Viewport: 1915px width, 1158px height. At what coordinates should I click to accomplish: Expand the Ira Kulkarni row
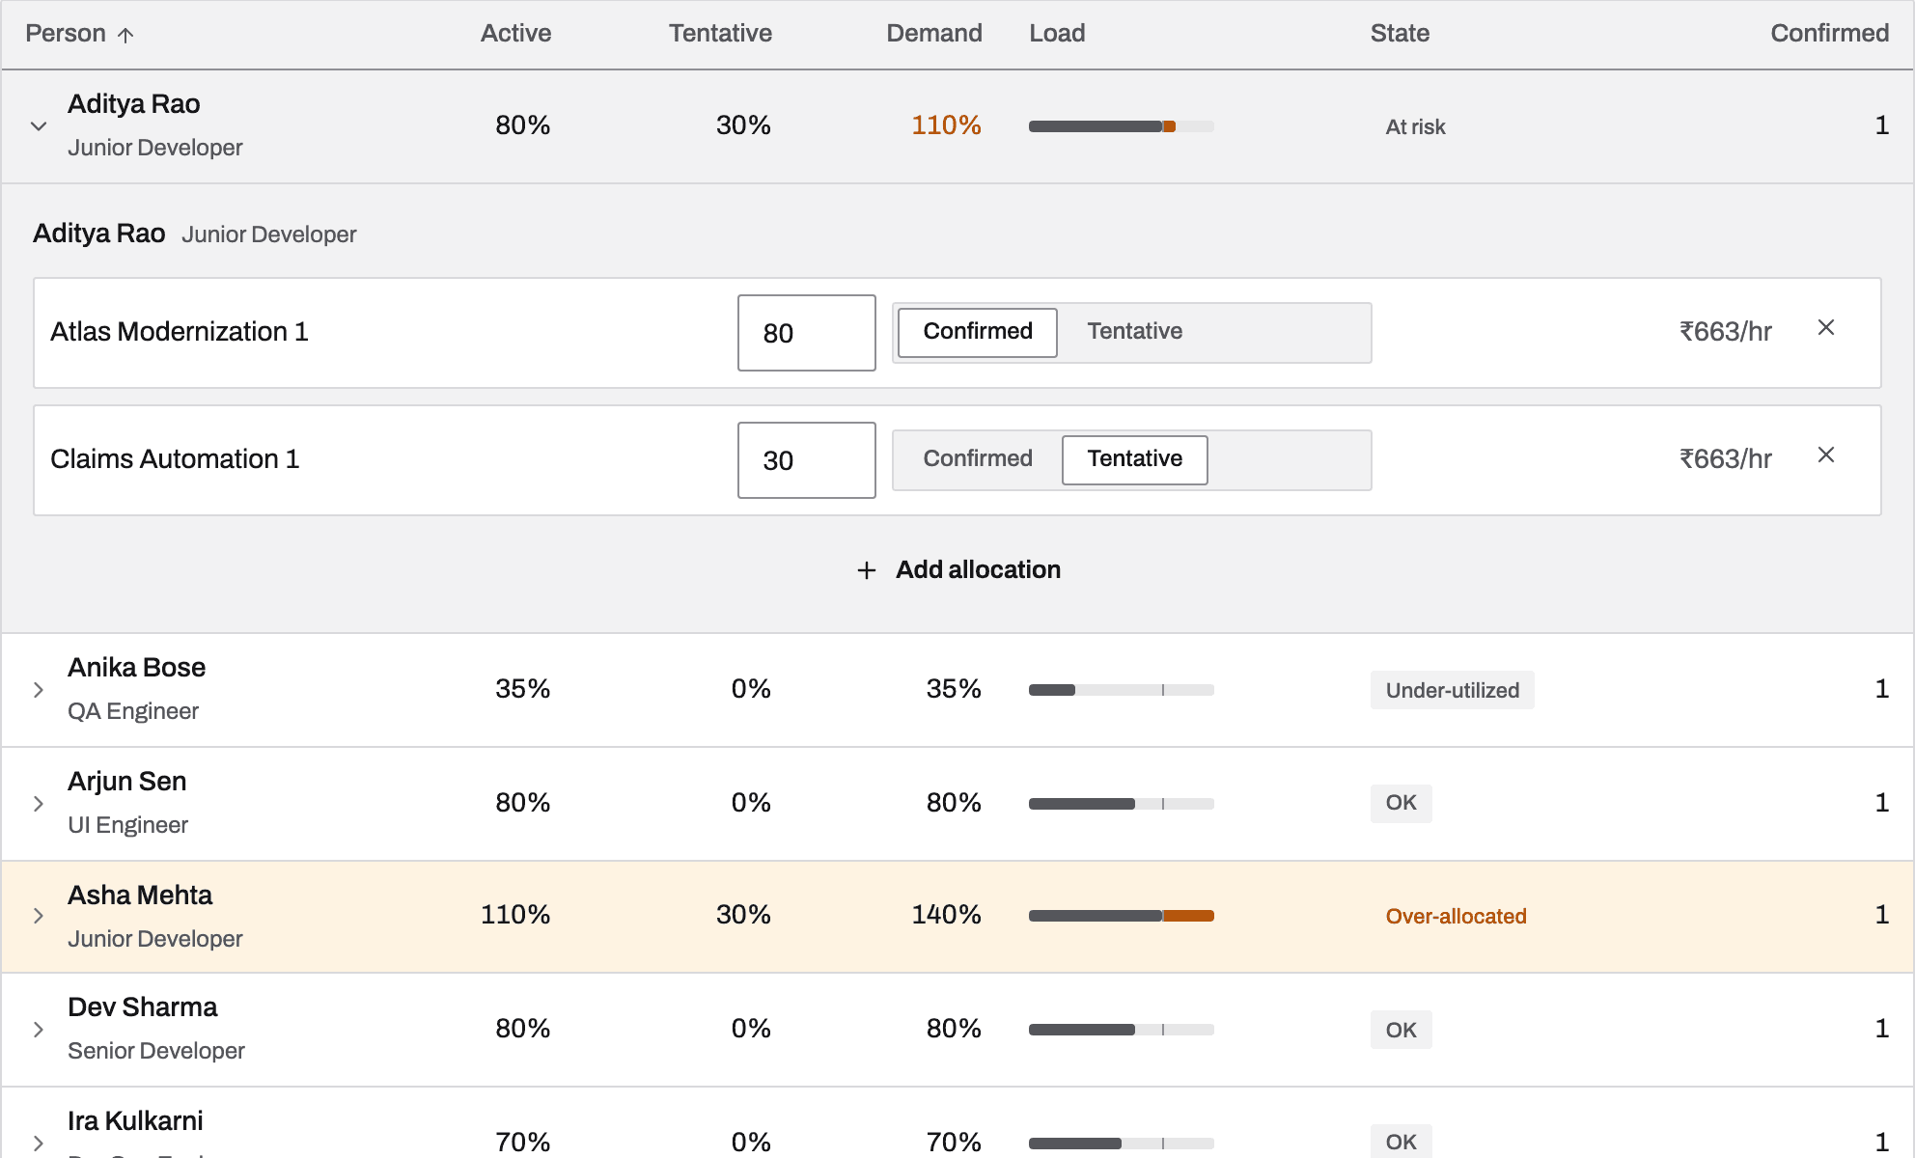(x=39, y=1144)
